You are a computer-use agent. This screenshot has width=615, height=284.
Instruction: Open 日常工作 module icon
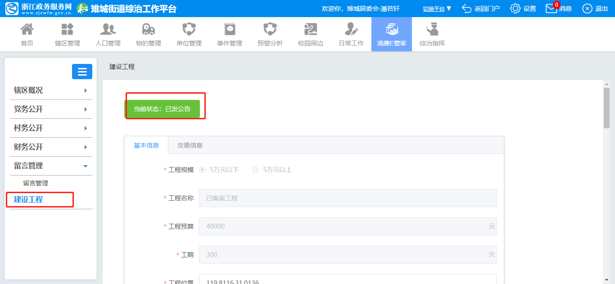coord(351,30)
